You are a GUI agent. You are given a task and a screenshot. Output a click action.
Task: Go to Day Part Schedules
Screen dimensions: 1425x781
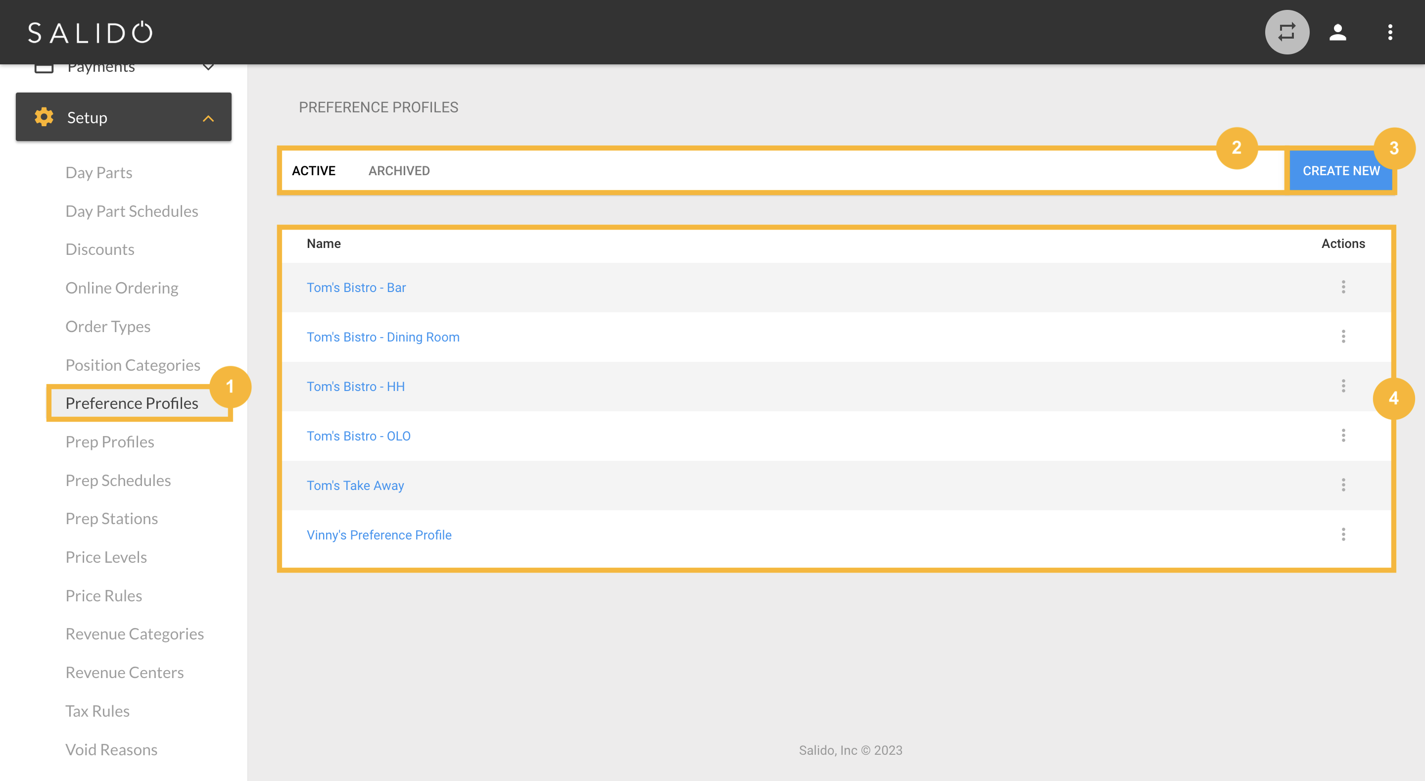click(132, 211)
